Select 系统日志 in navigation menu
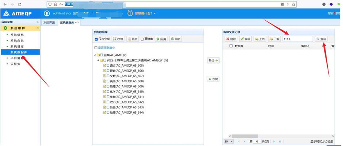The image size is (343, 146). (17, 46)
